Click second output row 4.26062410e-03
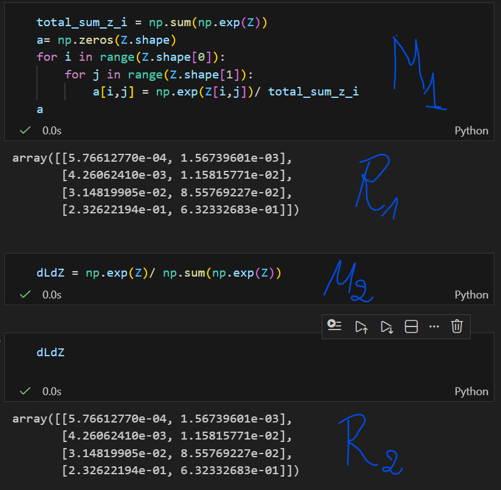Image resolution: width=501 pixels, height=490 pixels. point(177,436)
